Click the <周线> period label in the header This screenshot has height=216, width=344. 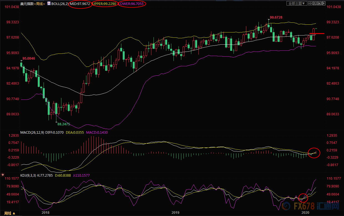(39, 4)
